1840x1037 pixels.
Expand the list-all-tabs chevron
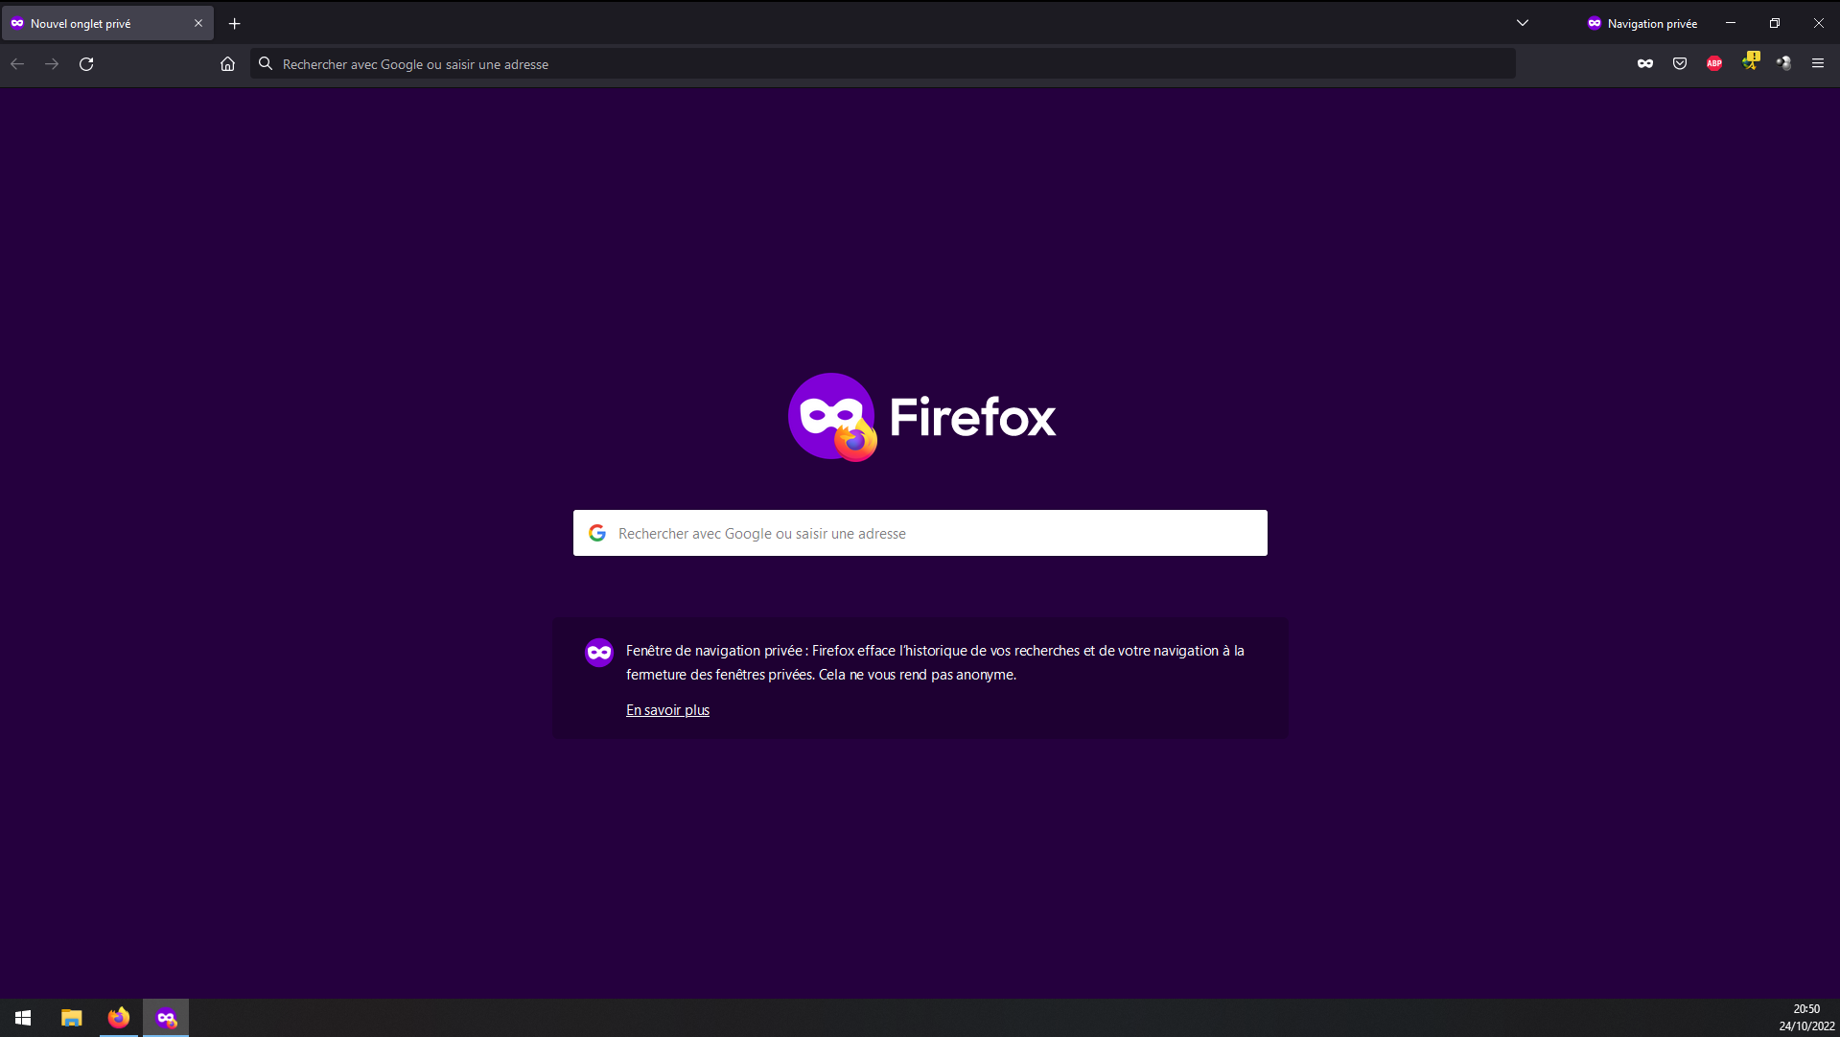[x=1523, y=23]
